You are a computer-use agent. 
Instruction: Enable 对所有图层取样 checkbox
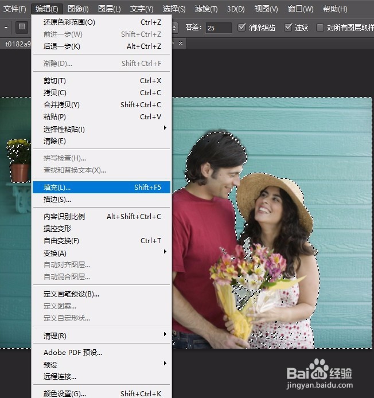tap(320, 27)
